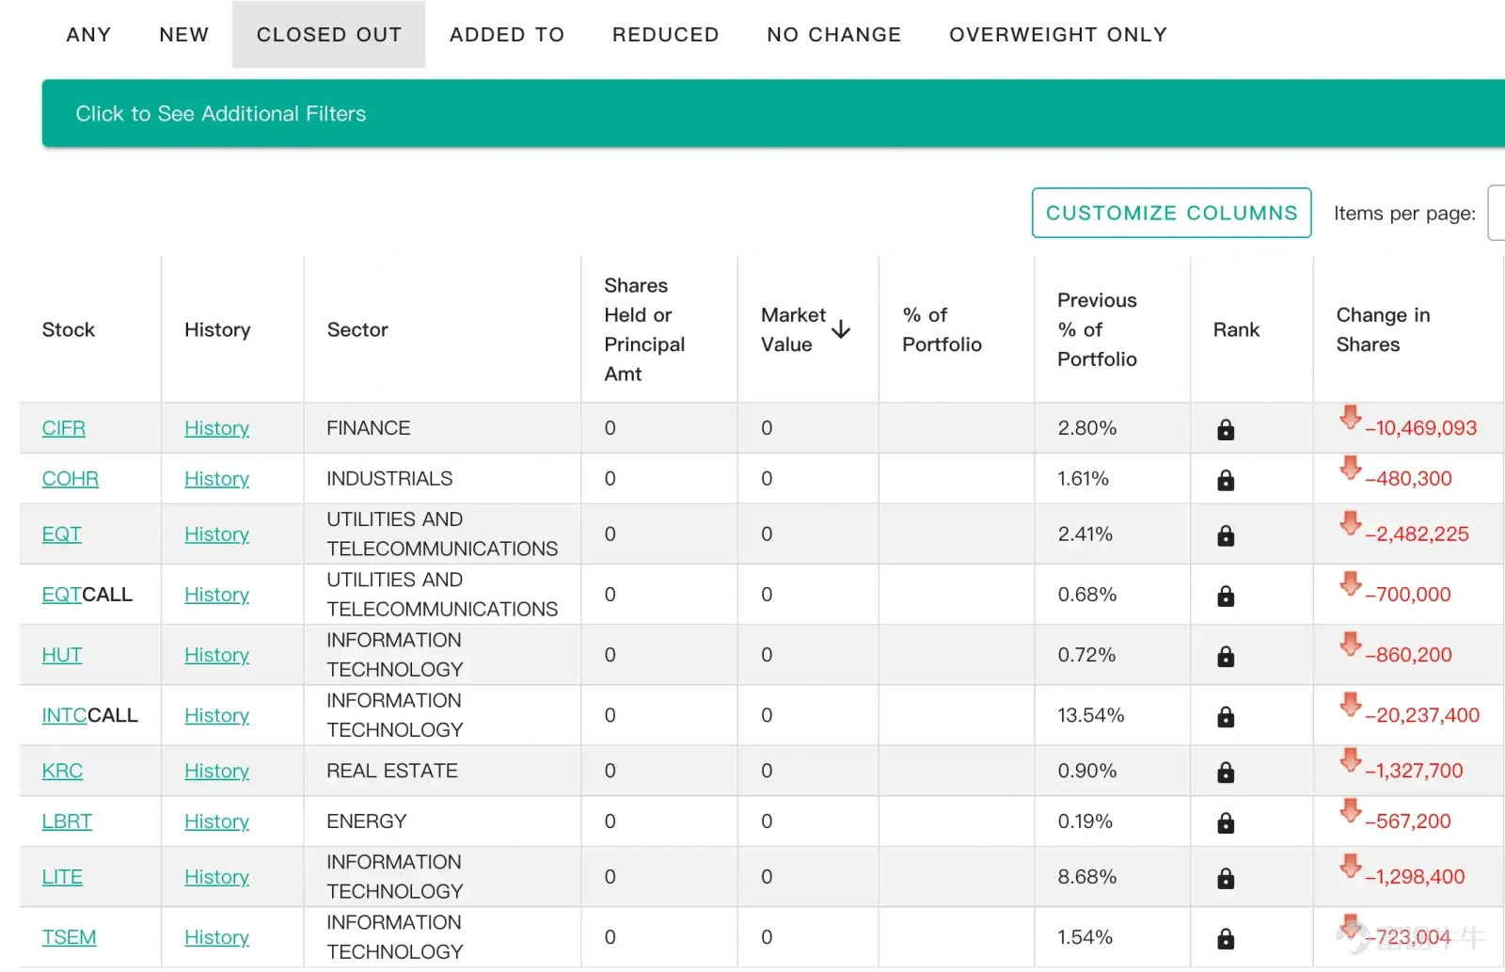Open the LBRT stock link
1505x972 pixels.
tap(68, 821)
